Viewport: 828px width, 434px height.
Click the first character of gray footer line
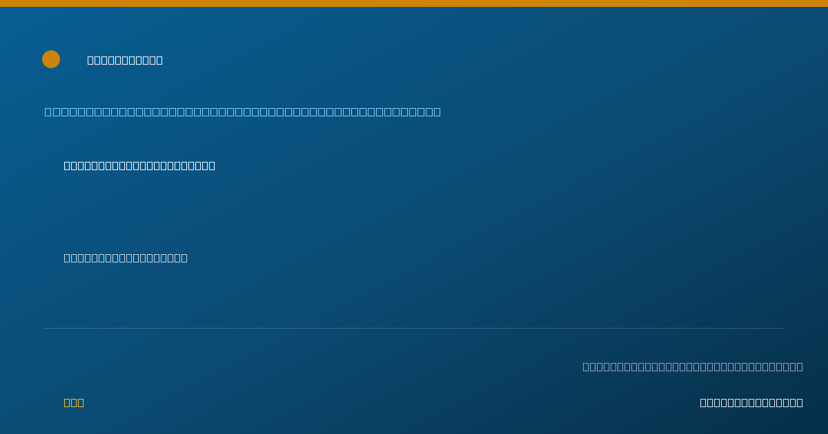(x=586, y=366)
